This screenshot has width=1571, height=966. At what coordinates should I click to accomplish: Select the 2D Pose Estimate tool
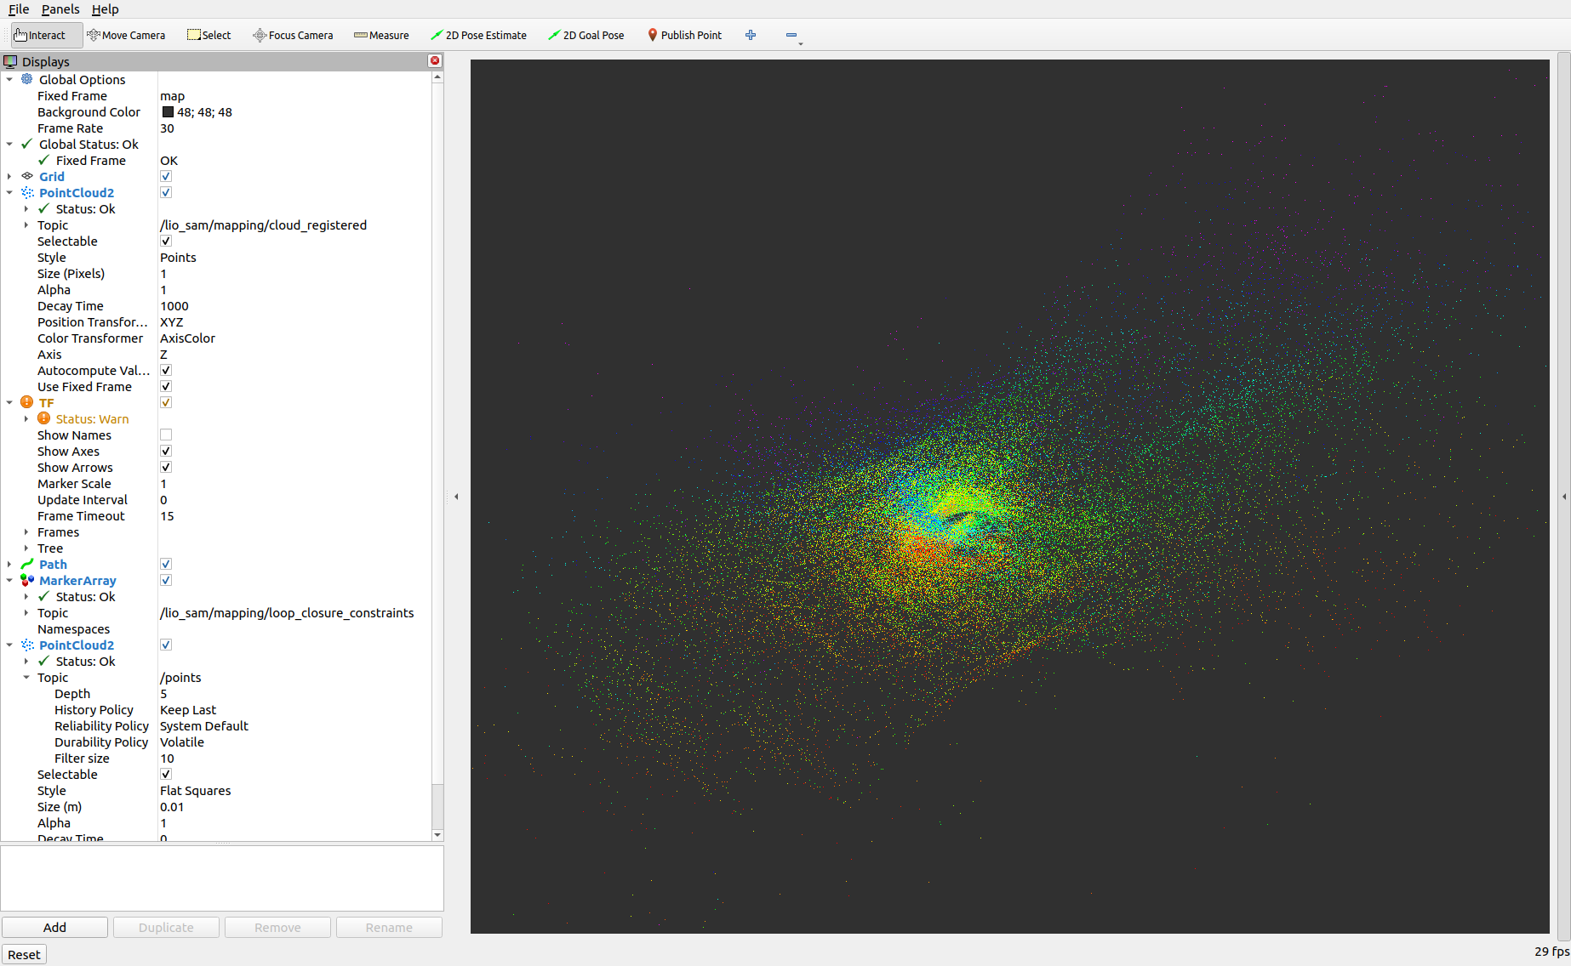tap(478, 35)
